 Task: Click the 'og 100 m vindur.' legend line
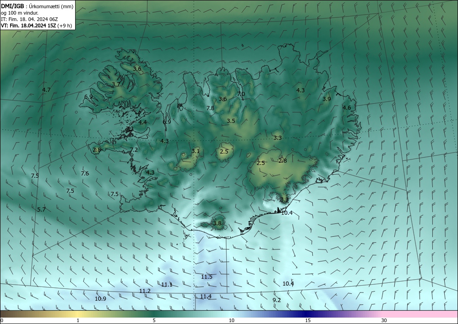(x=20, y=12)
